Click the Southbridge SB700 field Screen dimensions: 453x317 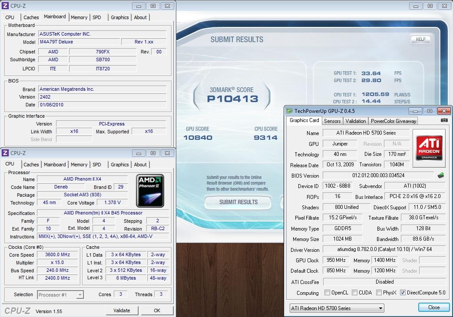(x=103, y=60)
